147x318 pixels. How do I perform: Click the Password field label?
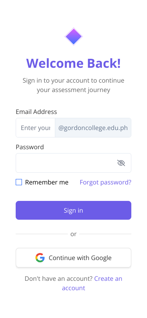tap(30, 147)
